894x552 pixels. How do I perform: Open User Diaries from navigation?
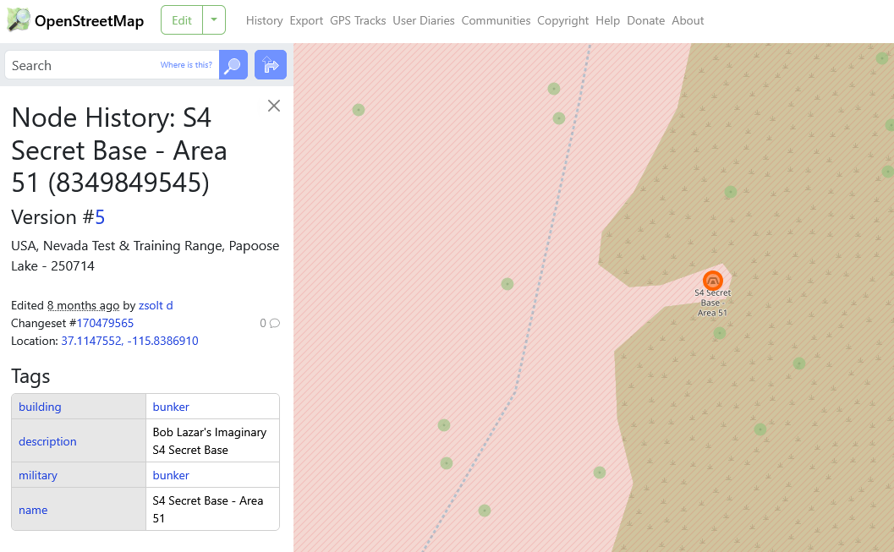424,20
